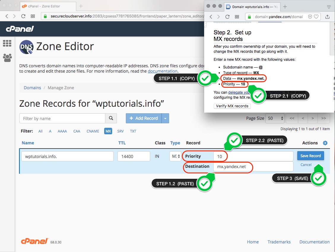This screenshot has width=335, height=252.
Task: Go to first page of results
Action: click(x=292, y=118)
